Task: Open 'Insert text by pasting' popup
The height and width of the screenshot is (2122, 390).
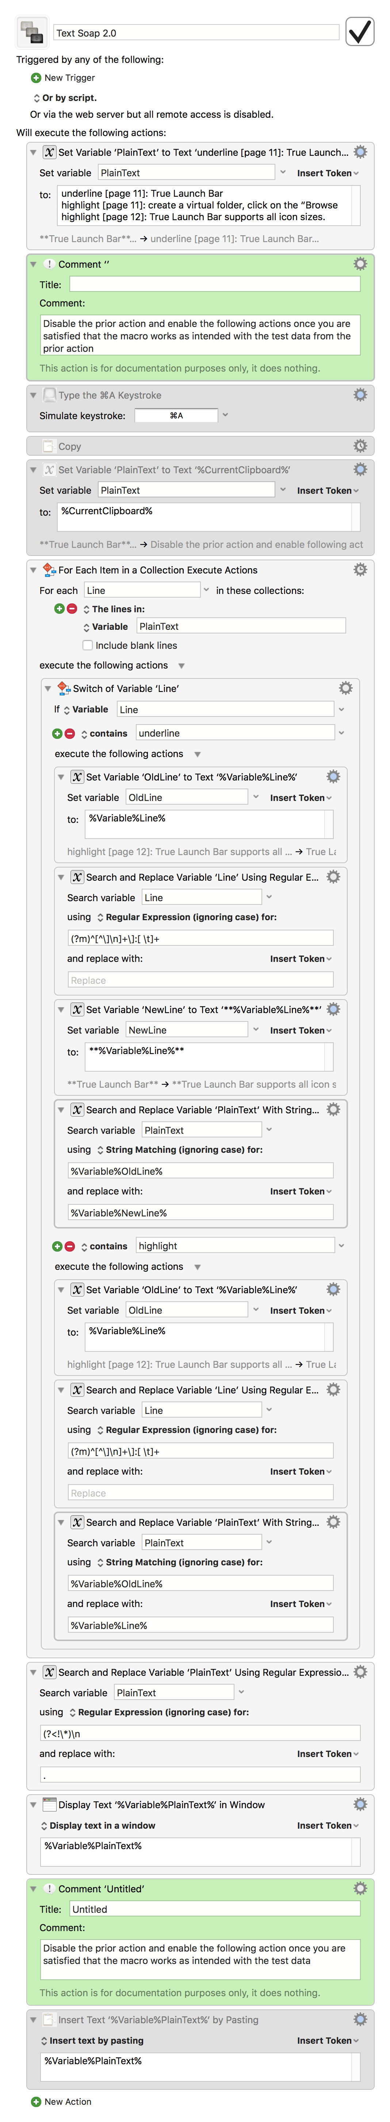Action: point(91,2040)
